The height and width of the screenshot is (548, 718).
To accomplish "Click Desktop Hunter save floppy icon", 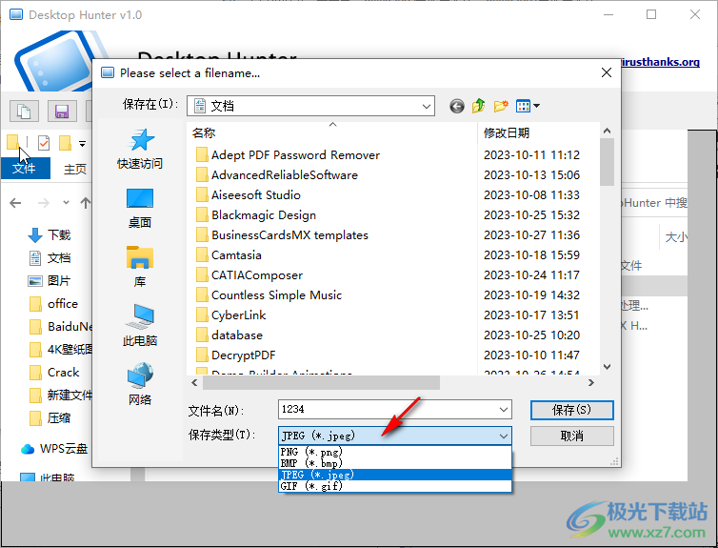I will click(62, 111).
